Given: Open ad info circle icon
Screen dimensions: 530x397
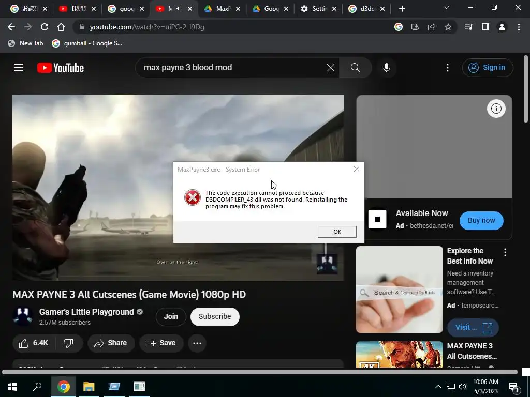Looking at the screenshot, I should click(x=496, y=109).
